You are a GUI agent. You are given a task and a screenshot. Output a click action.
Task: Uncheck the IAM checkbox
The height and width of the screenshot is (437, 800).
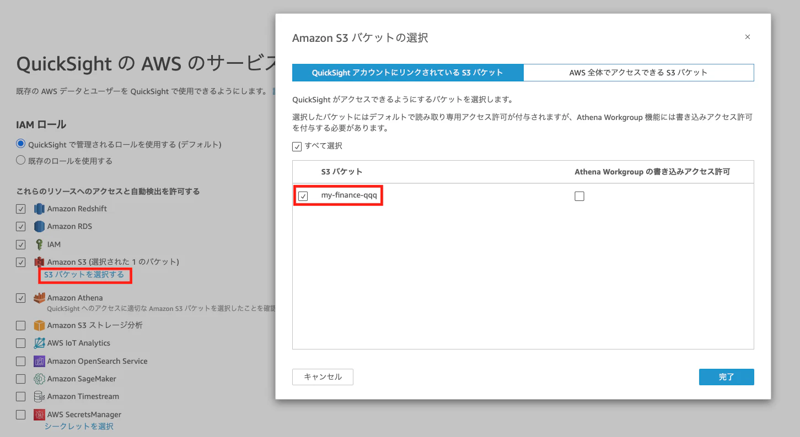pos(21,244)
